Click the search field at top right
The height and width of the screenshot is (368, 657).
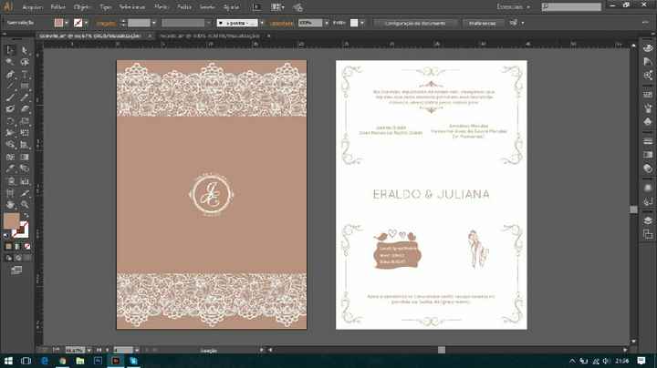pyautogui.click(x=571, y=6)
